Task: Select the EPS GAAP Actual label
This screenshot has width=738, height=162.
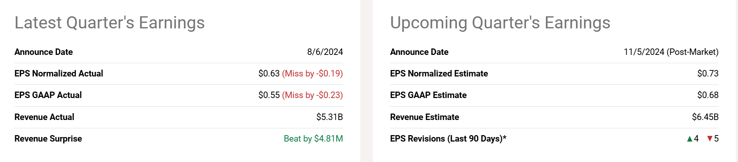Action: [x=48, y=95]
